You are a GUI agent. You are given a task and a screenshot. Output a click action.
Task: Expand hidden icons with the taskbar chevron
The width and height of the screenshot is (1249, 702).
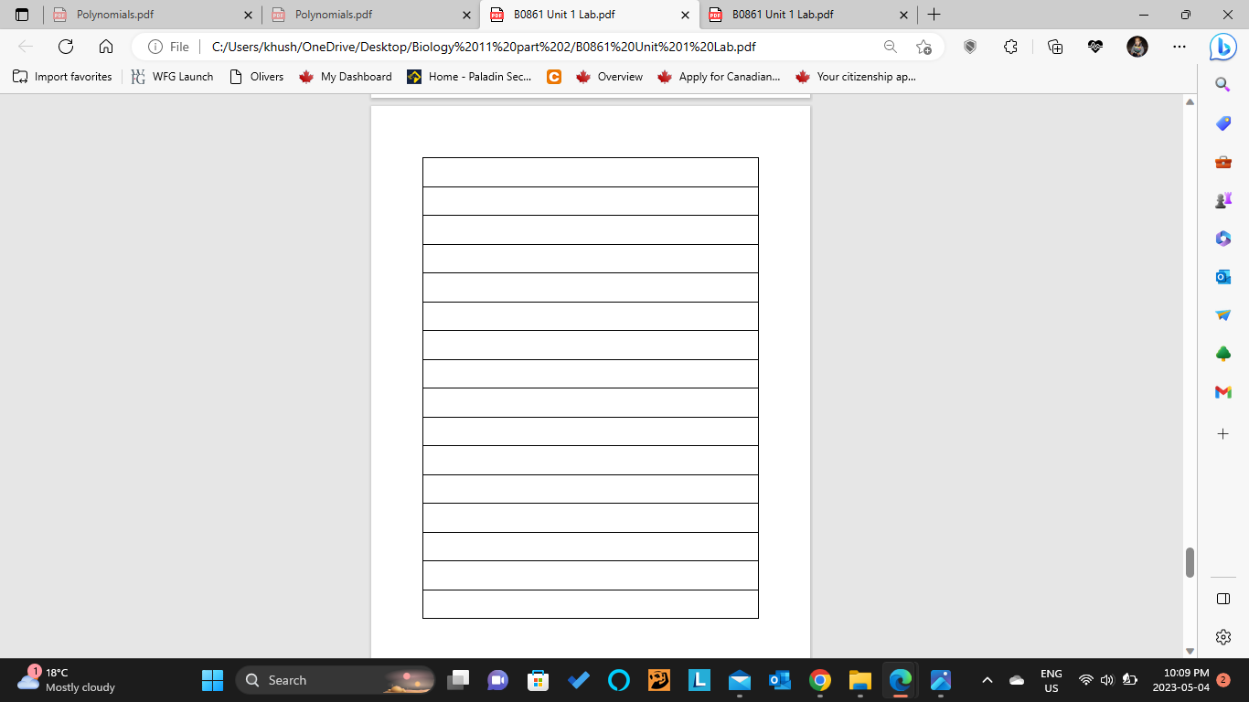[x=987, y=680]
